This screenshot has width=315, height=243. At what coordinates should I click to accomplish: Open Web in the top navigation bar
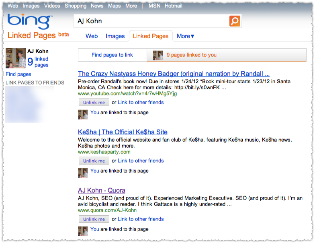[x=13, y=6]
